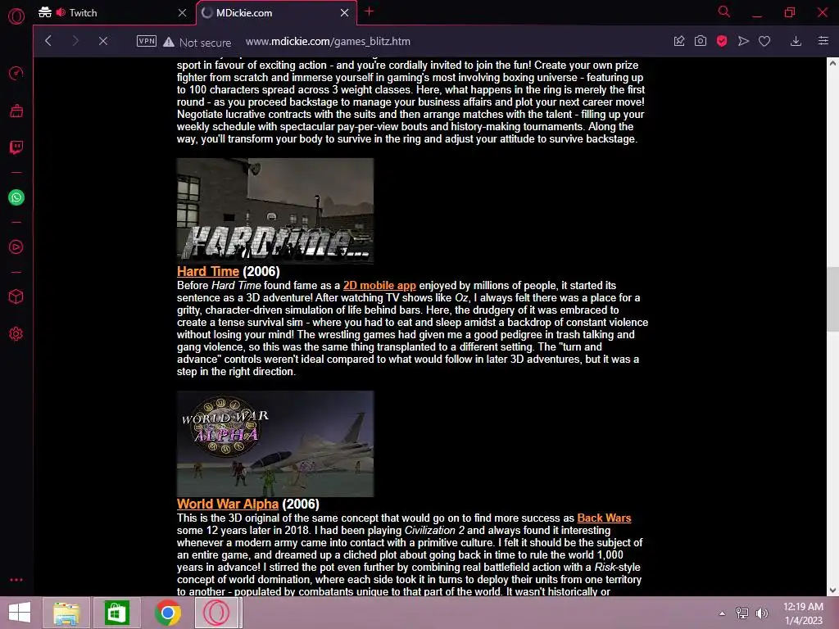Screen dimensions: 839x629
Task: Open the Windows Start menu
Action: click(x=20, y=613)
